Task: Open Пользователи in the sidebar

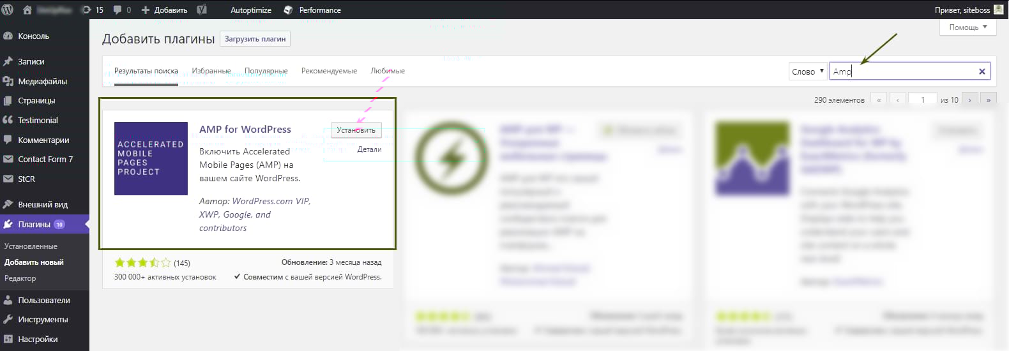Action: click(x=45, y=300)
